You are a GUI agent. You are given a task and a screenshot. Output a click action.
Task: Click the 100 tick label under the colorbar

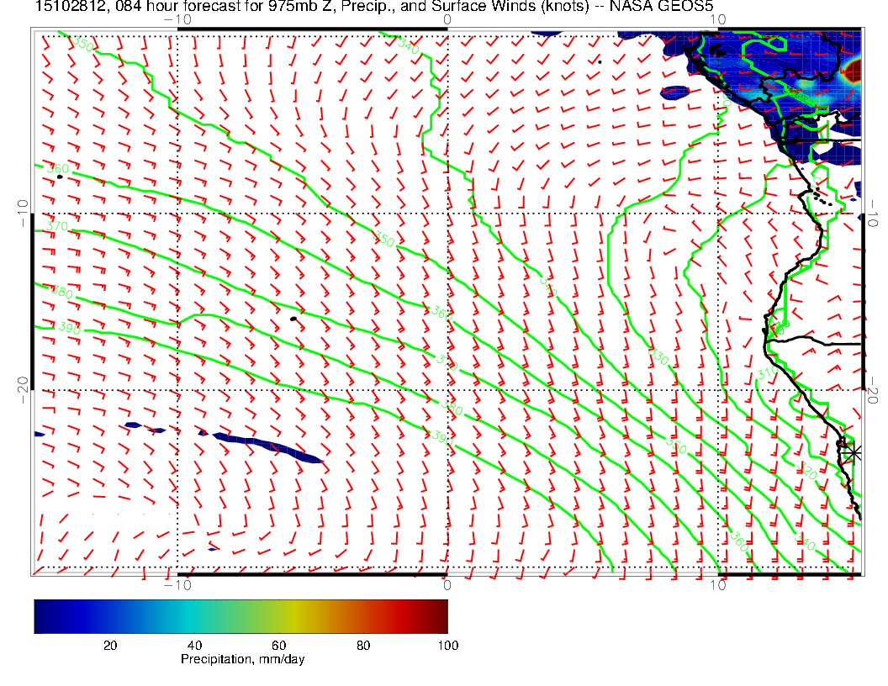[447, 645]
